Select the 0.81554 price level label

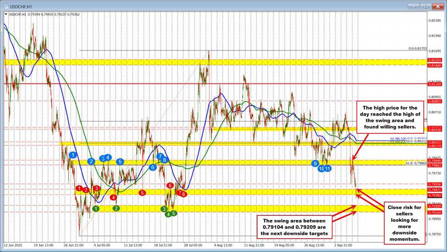pos(435,60)
